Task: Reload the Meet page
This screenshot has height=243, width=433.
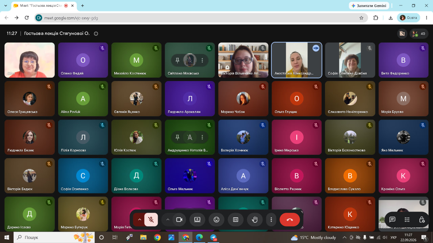Action: 27,18
